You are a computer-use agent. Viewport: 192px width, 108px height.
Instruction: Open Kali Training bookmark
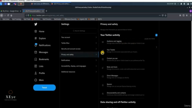(x=16, y=19)
